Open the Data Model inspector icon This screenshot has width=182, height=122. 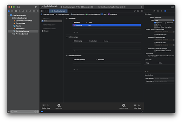click(x=165, y=11)
